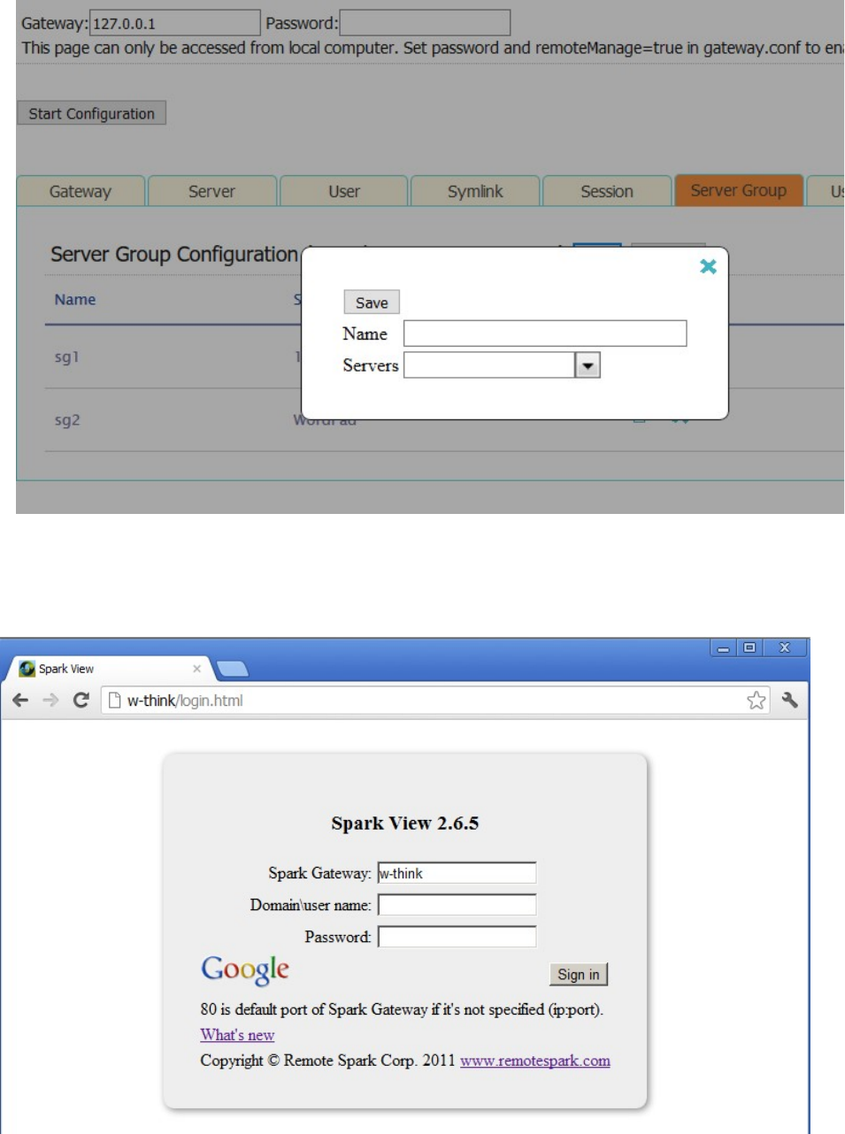This screenshot has width=845, height=1134.
Task: Click the Sign in button
Action: [579, 974]
